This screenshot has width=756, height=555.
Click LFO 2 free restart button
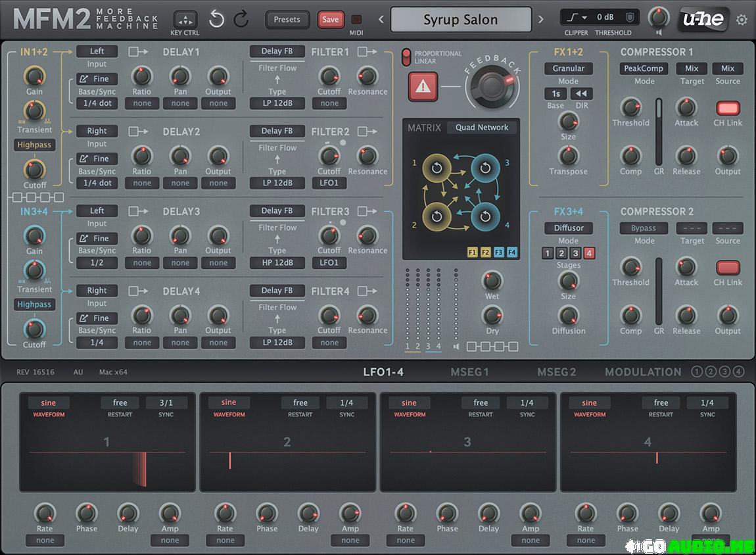click(x=300, y=402)
